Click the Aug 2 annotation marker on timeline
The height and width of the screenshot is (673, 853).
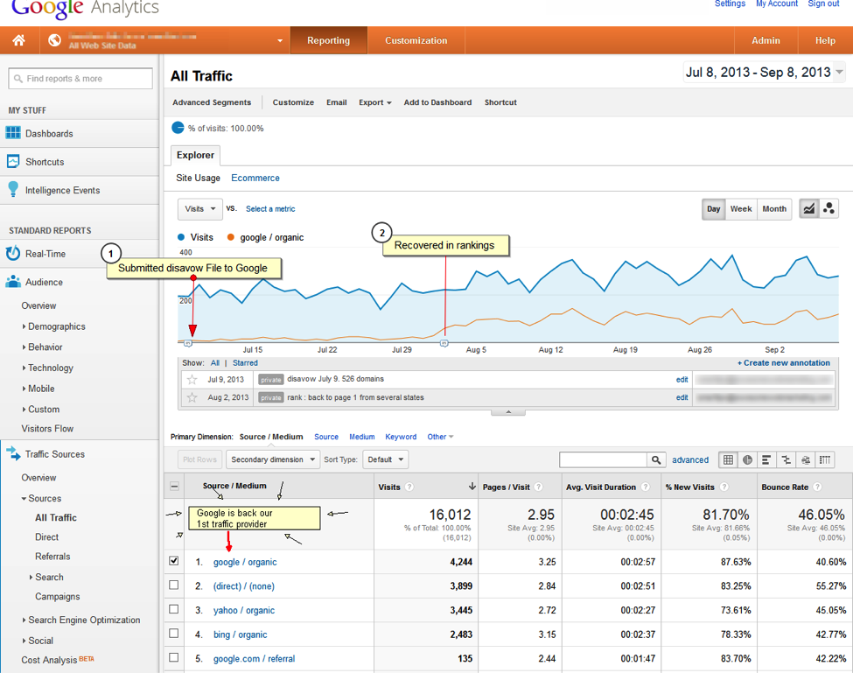tap(444, 343)
